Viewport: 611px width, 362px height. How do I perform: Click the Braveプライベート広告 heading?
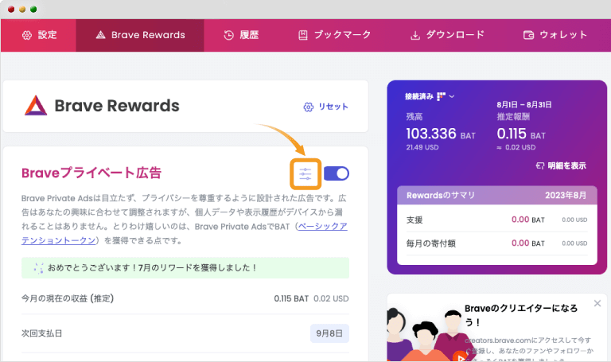91,173
